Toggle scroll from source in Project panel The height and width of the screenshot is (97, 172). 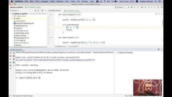point(35,11)
